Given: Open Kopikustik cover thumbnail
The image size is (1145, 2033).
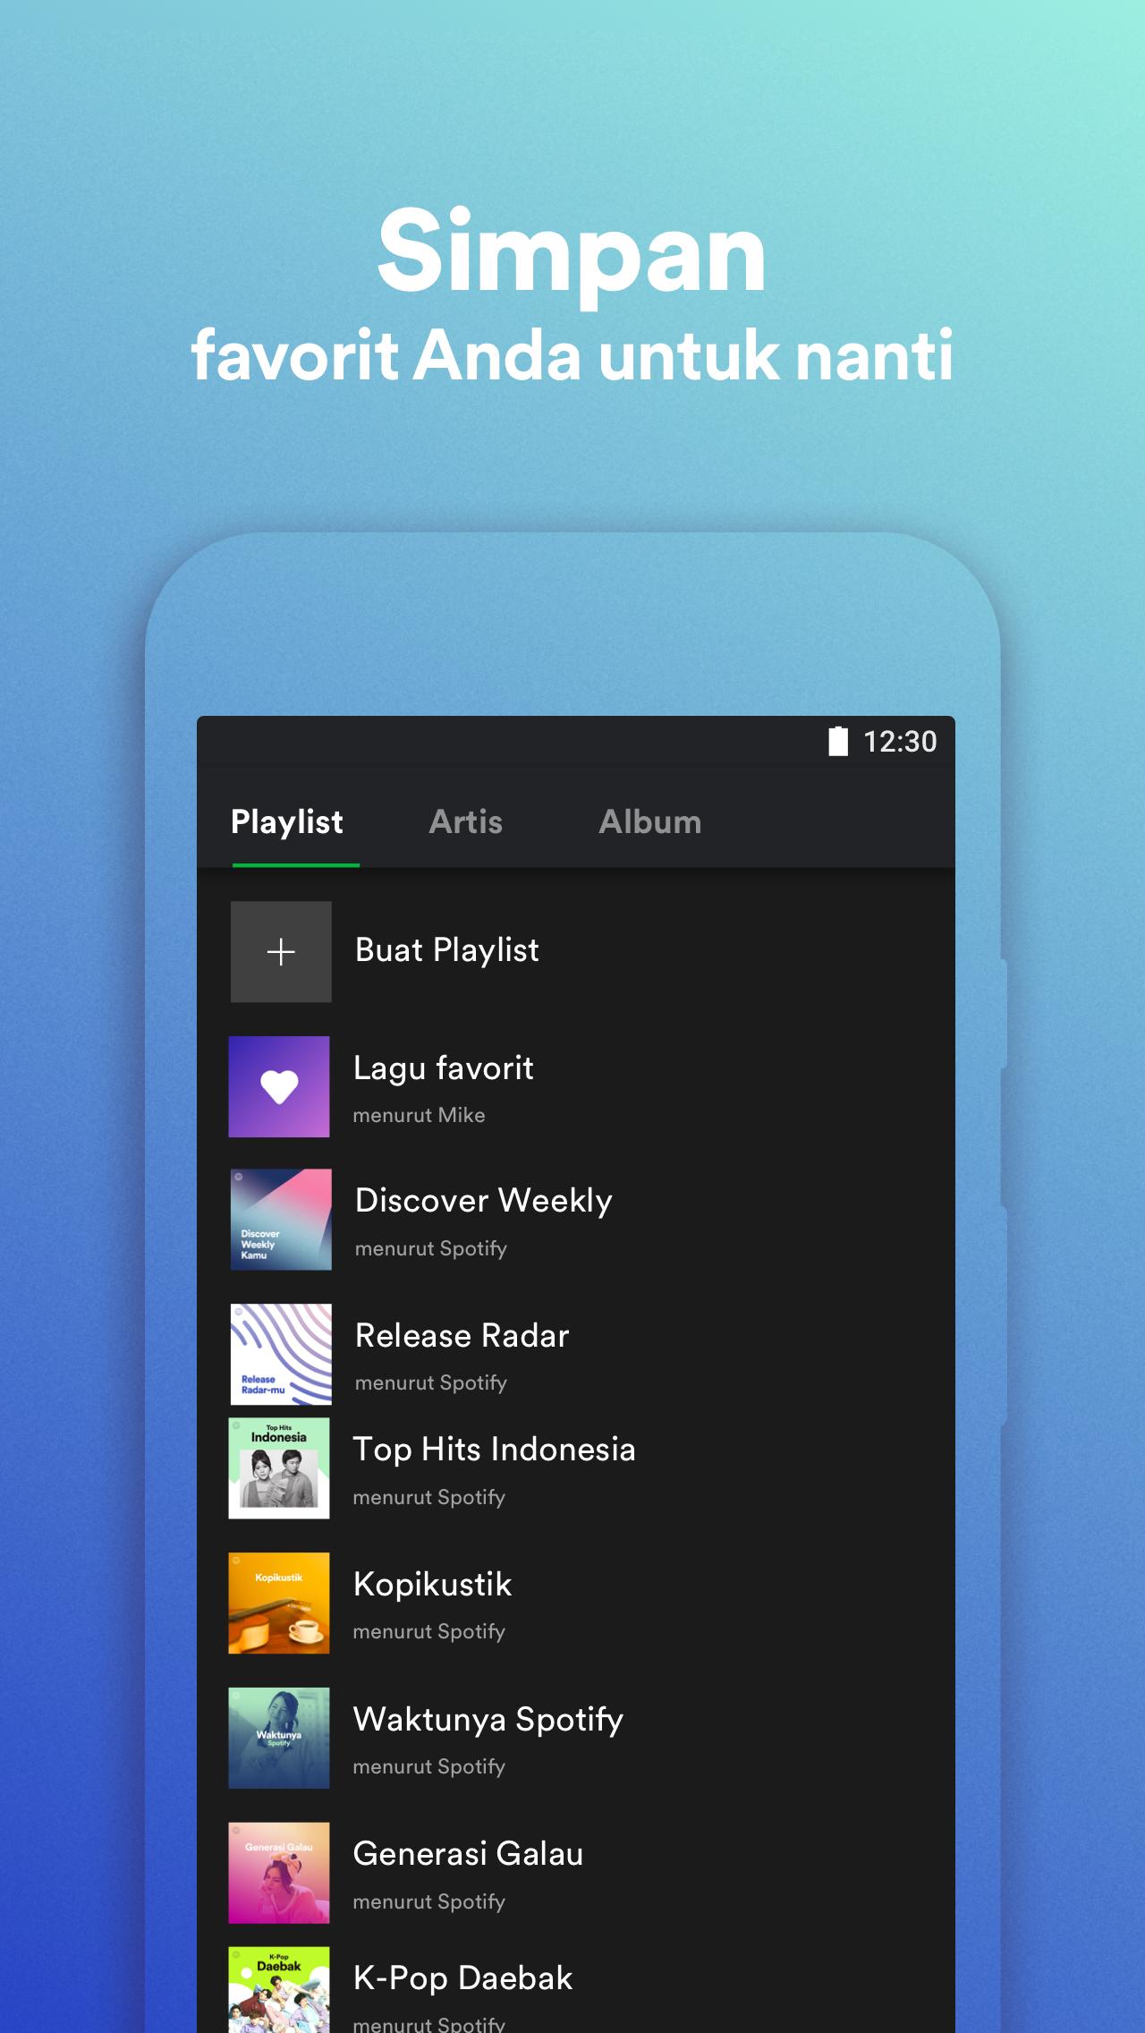Looking at the screenshot, I should pyautogui.click(x=279, y=1603).
